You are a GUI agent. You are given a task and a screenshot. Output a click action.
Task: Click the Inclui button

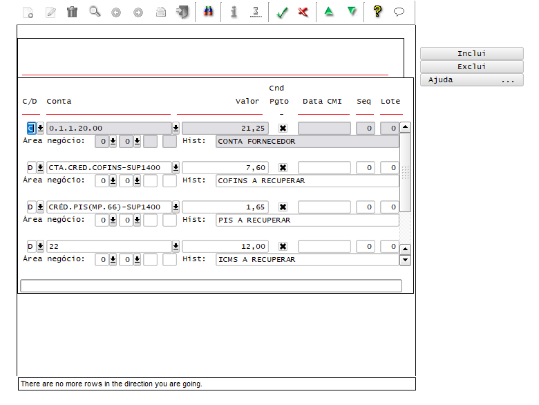471,54
